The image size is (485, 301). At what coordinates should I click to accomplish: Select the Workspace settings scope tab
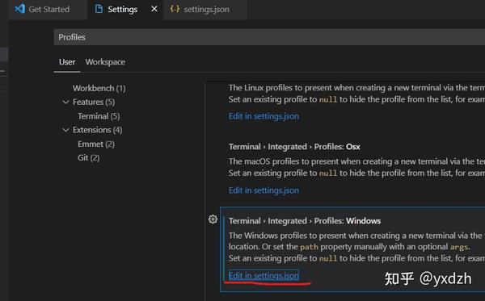pyautogui.click(x=105, y=62)
